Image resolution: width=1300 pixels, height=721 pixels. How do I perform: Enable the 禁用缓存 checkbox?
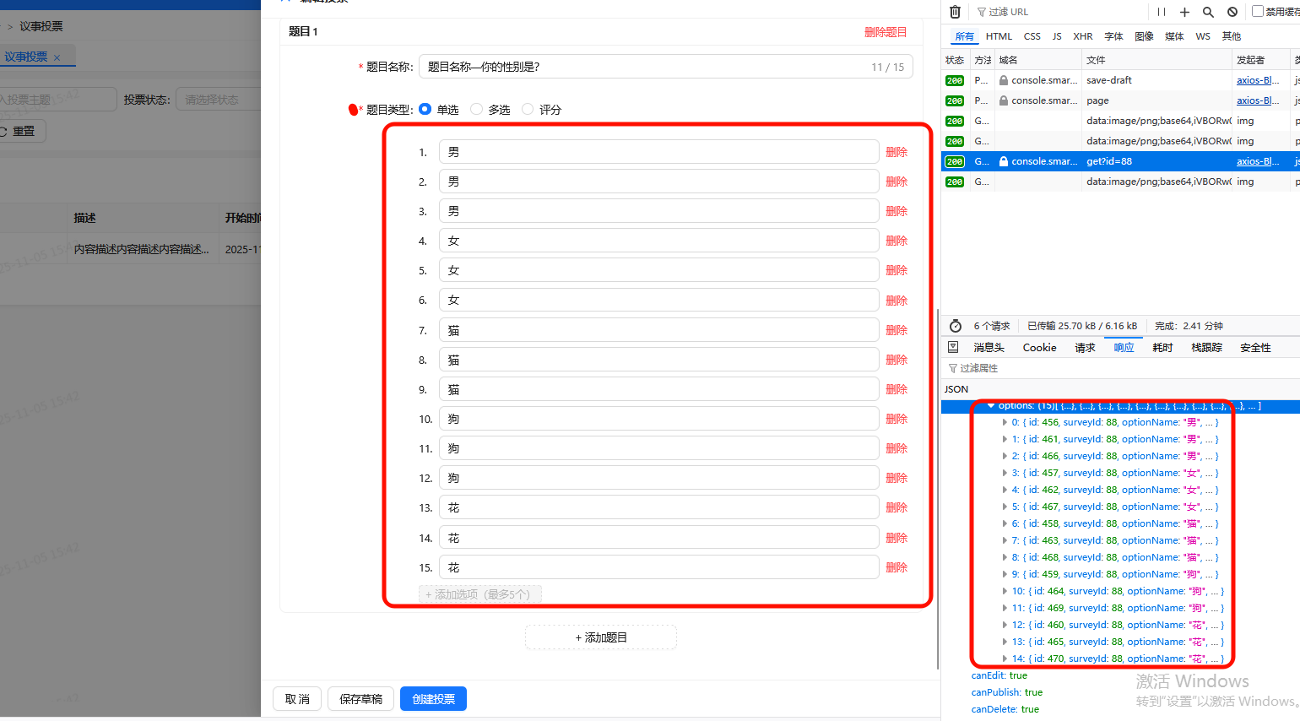(1258, 12)
